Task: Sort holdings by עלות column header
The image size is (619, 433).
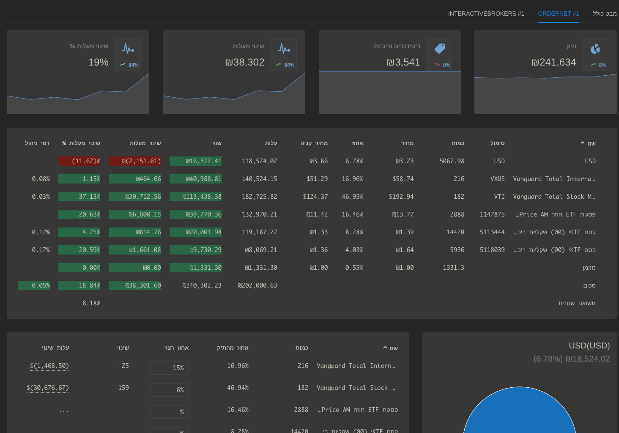Action: click(271, 143)
